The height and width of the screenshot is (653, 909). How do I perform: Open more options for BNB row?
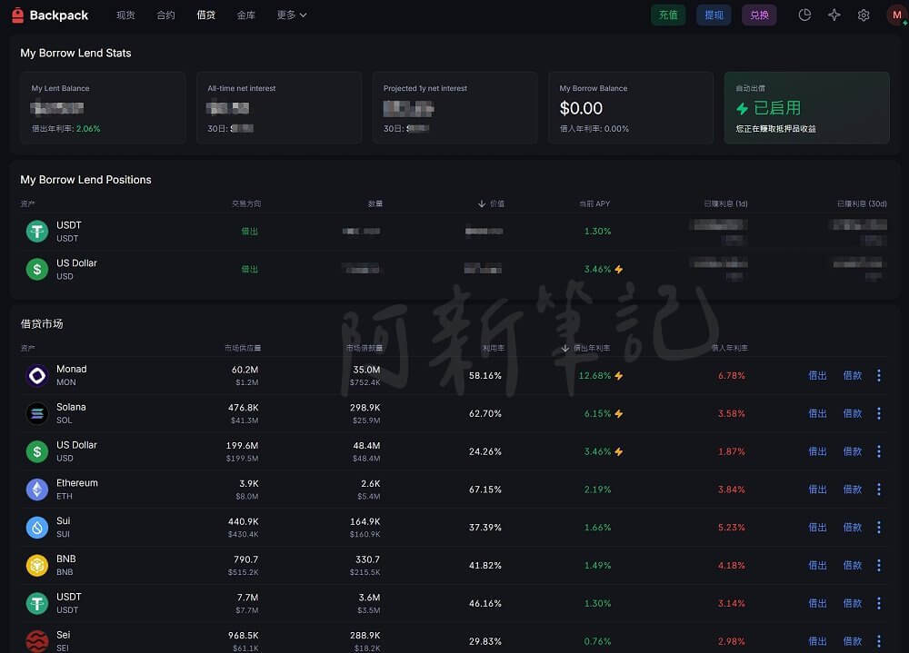pyautogui.click(x=879, y=566)
